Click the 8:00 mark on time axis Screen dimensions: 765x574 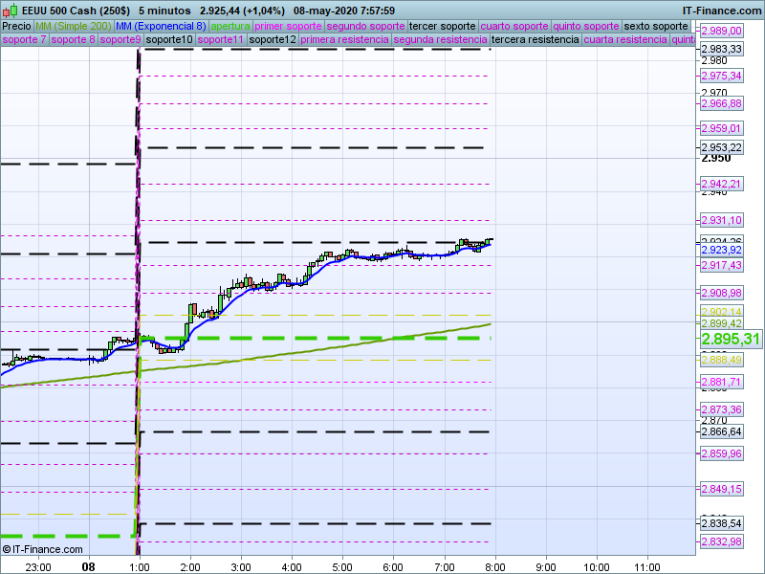[x=493, y=565]
